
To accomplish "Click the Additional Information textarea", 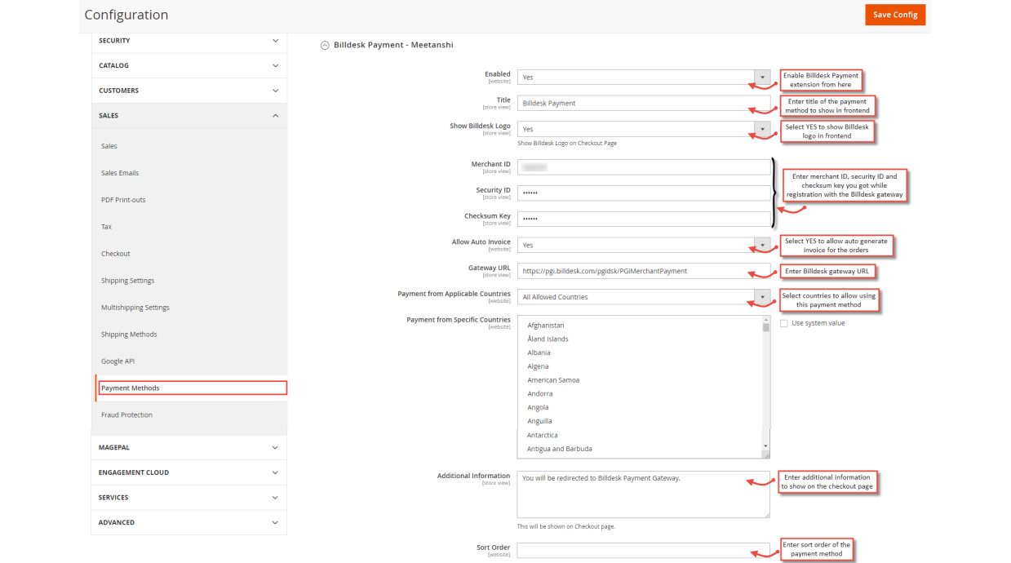I will (x=643, y=494).
